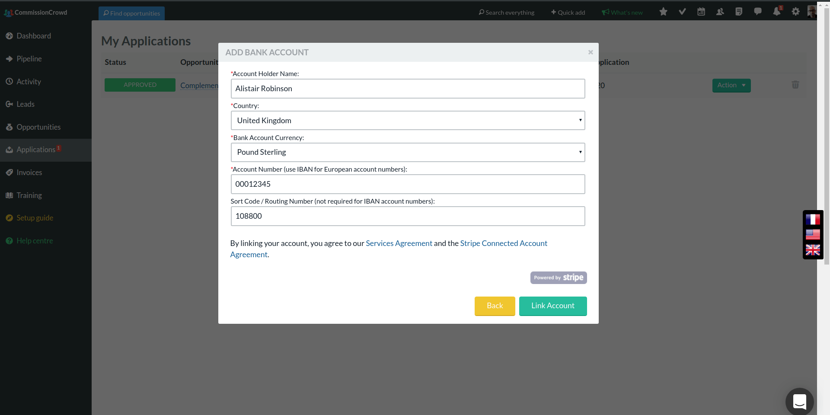830x415 pixels.
Task: Expand the Action dropdown button
Action: coord(731,85)
